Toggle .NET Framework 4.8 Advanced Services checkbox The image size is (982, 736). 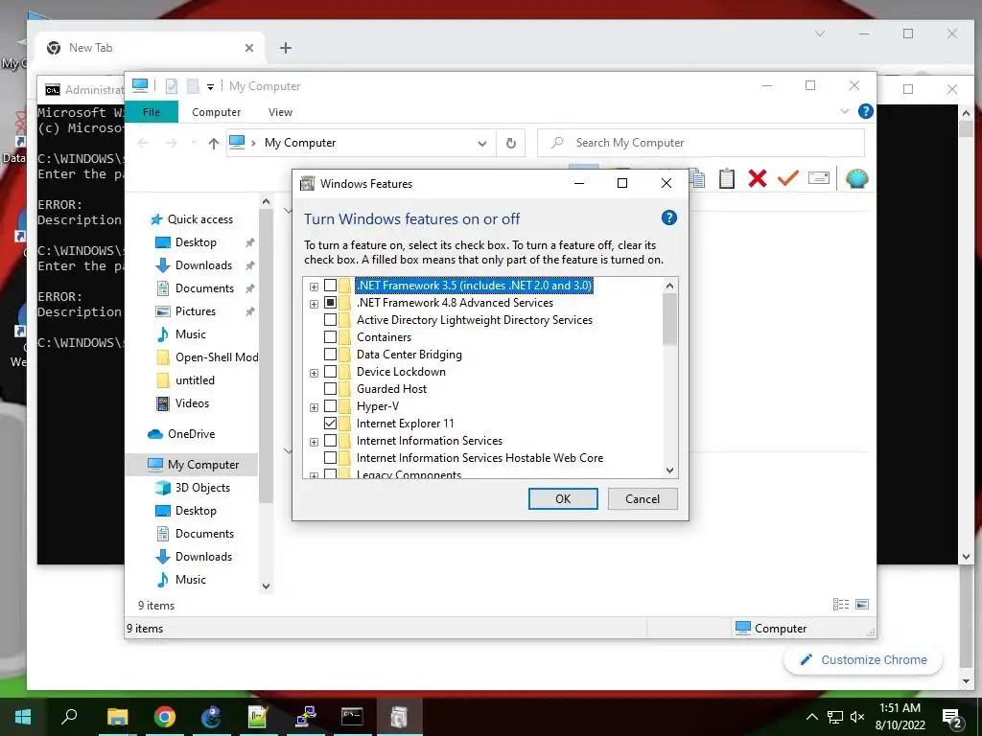pos(330,303)
